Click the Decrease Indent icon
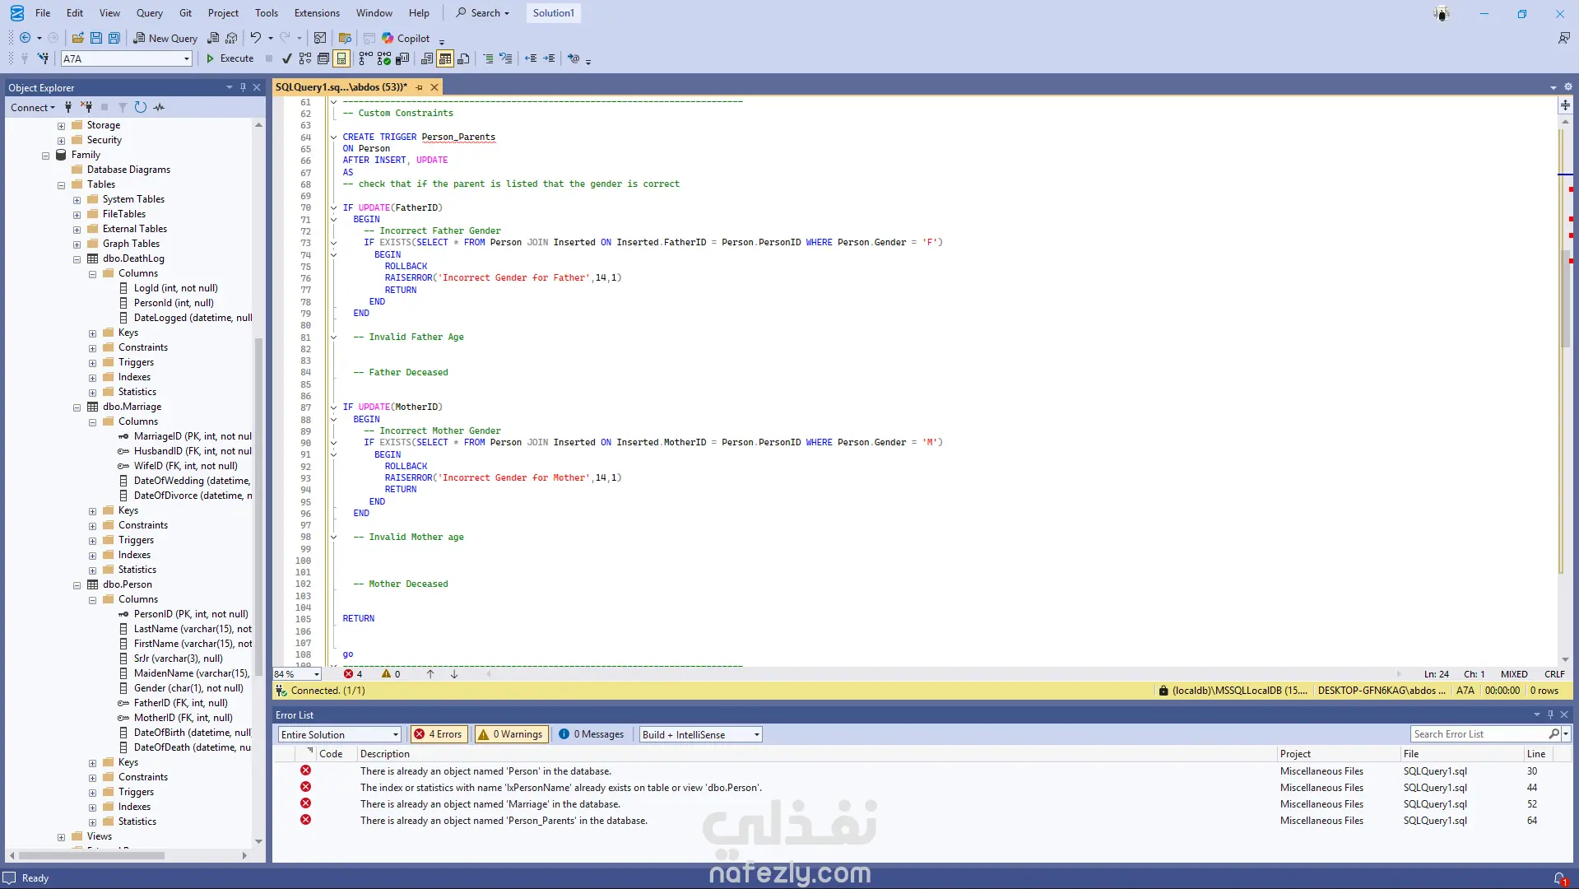The image size is (1579, 889). tap(531, 58)
